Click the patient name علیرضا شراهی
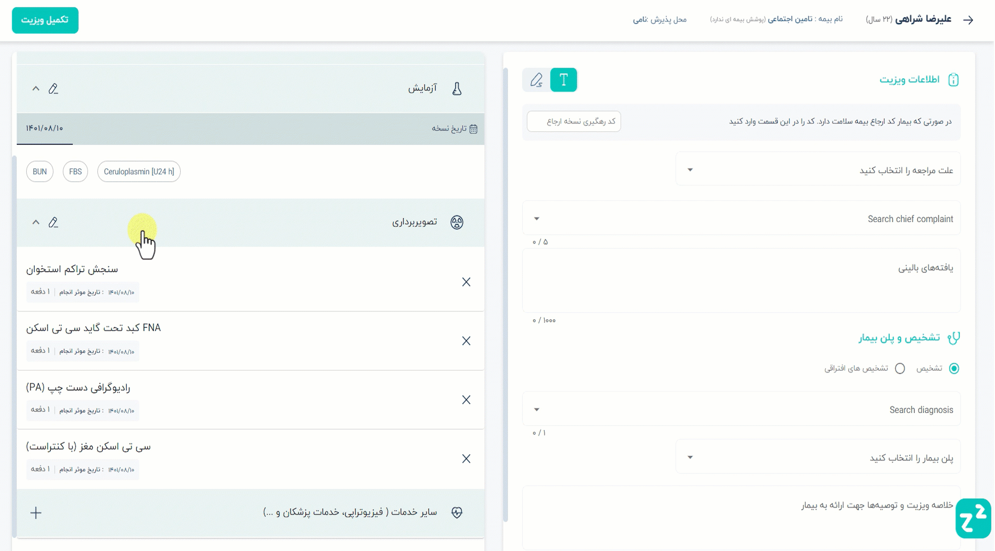Screen dimensions: 995x551 pos(923,19)
